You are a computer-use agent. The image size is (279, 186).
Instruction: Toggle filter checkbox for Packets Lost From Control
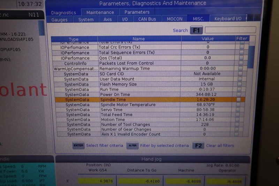pyautogui.click(x=241, y=63)
